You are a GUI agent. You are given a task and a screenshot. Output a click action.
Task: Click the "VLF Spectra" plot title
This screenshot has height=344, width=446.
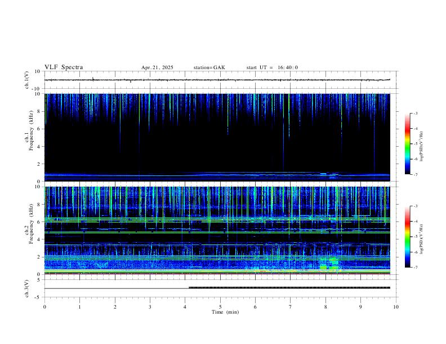(x=64, y=67)
